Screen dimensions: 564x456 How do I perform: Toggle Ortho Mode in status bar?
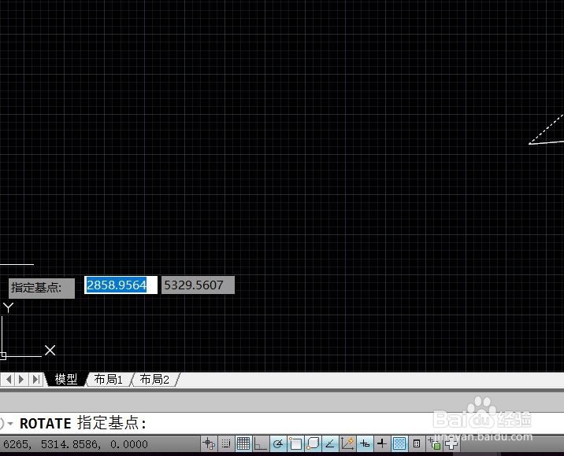[x=260, y=444]
